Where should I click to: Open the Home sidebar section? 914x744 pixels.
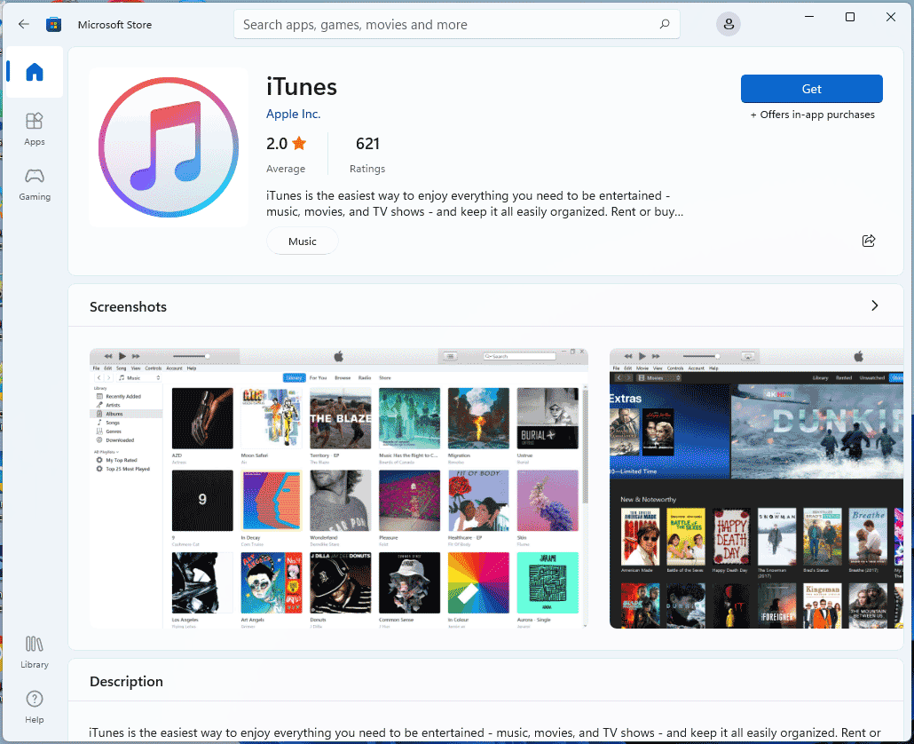(x=35, y=72)
